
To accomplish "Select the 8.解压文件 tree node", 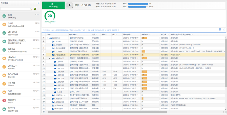I will 58,99.
